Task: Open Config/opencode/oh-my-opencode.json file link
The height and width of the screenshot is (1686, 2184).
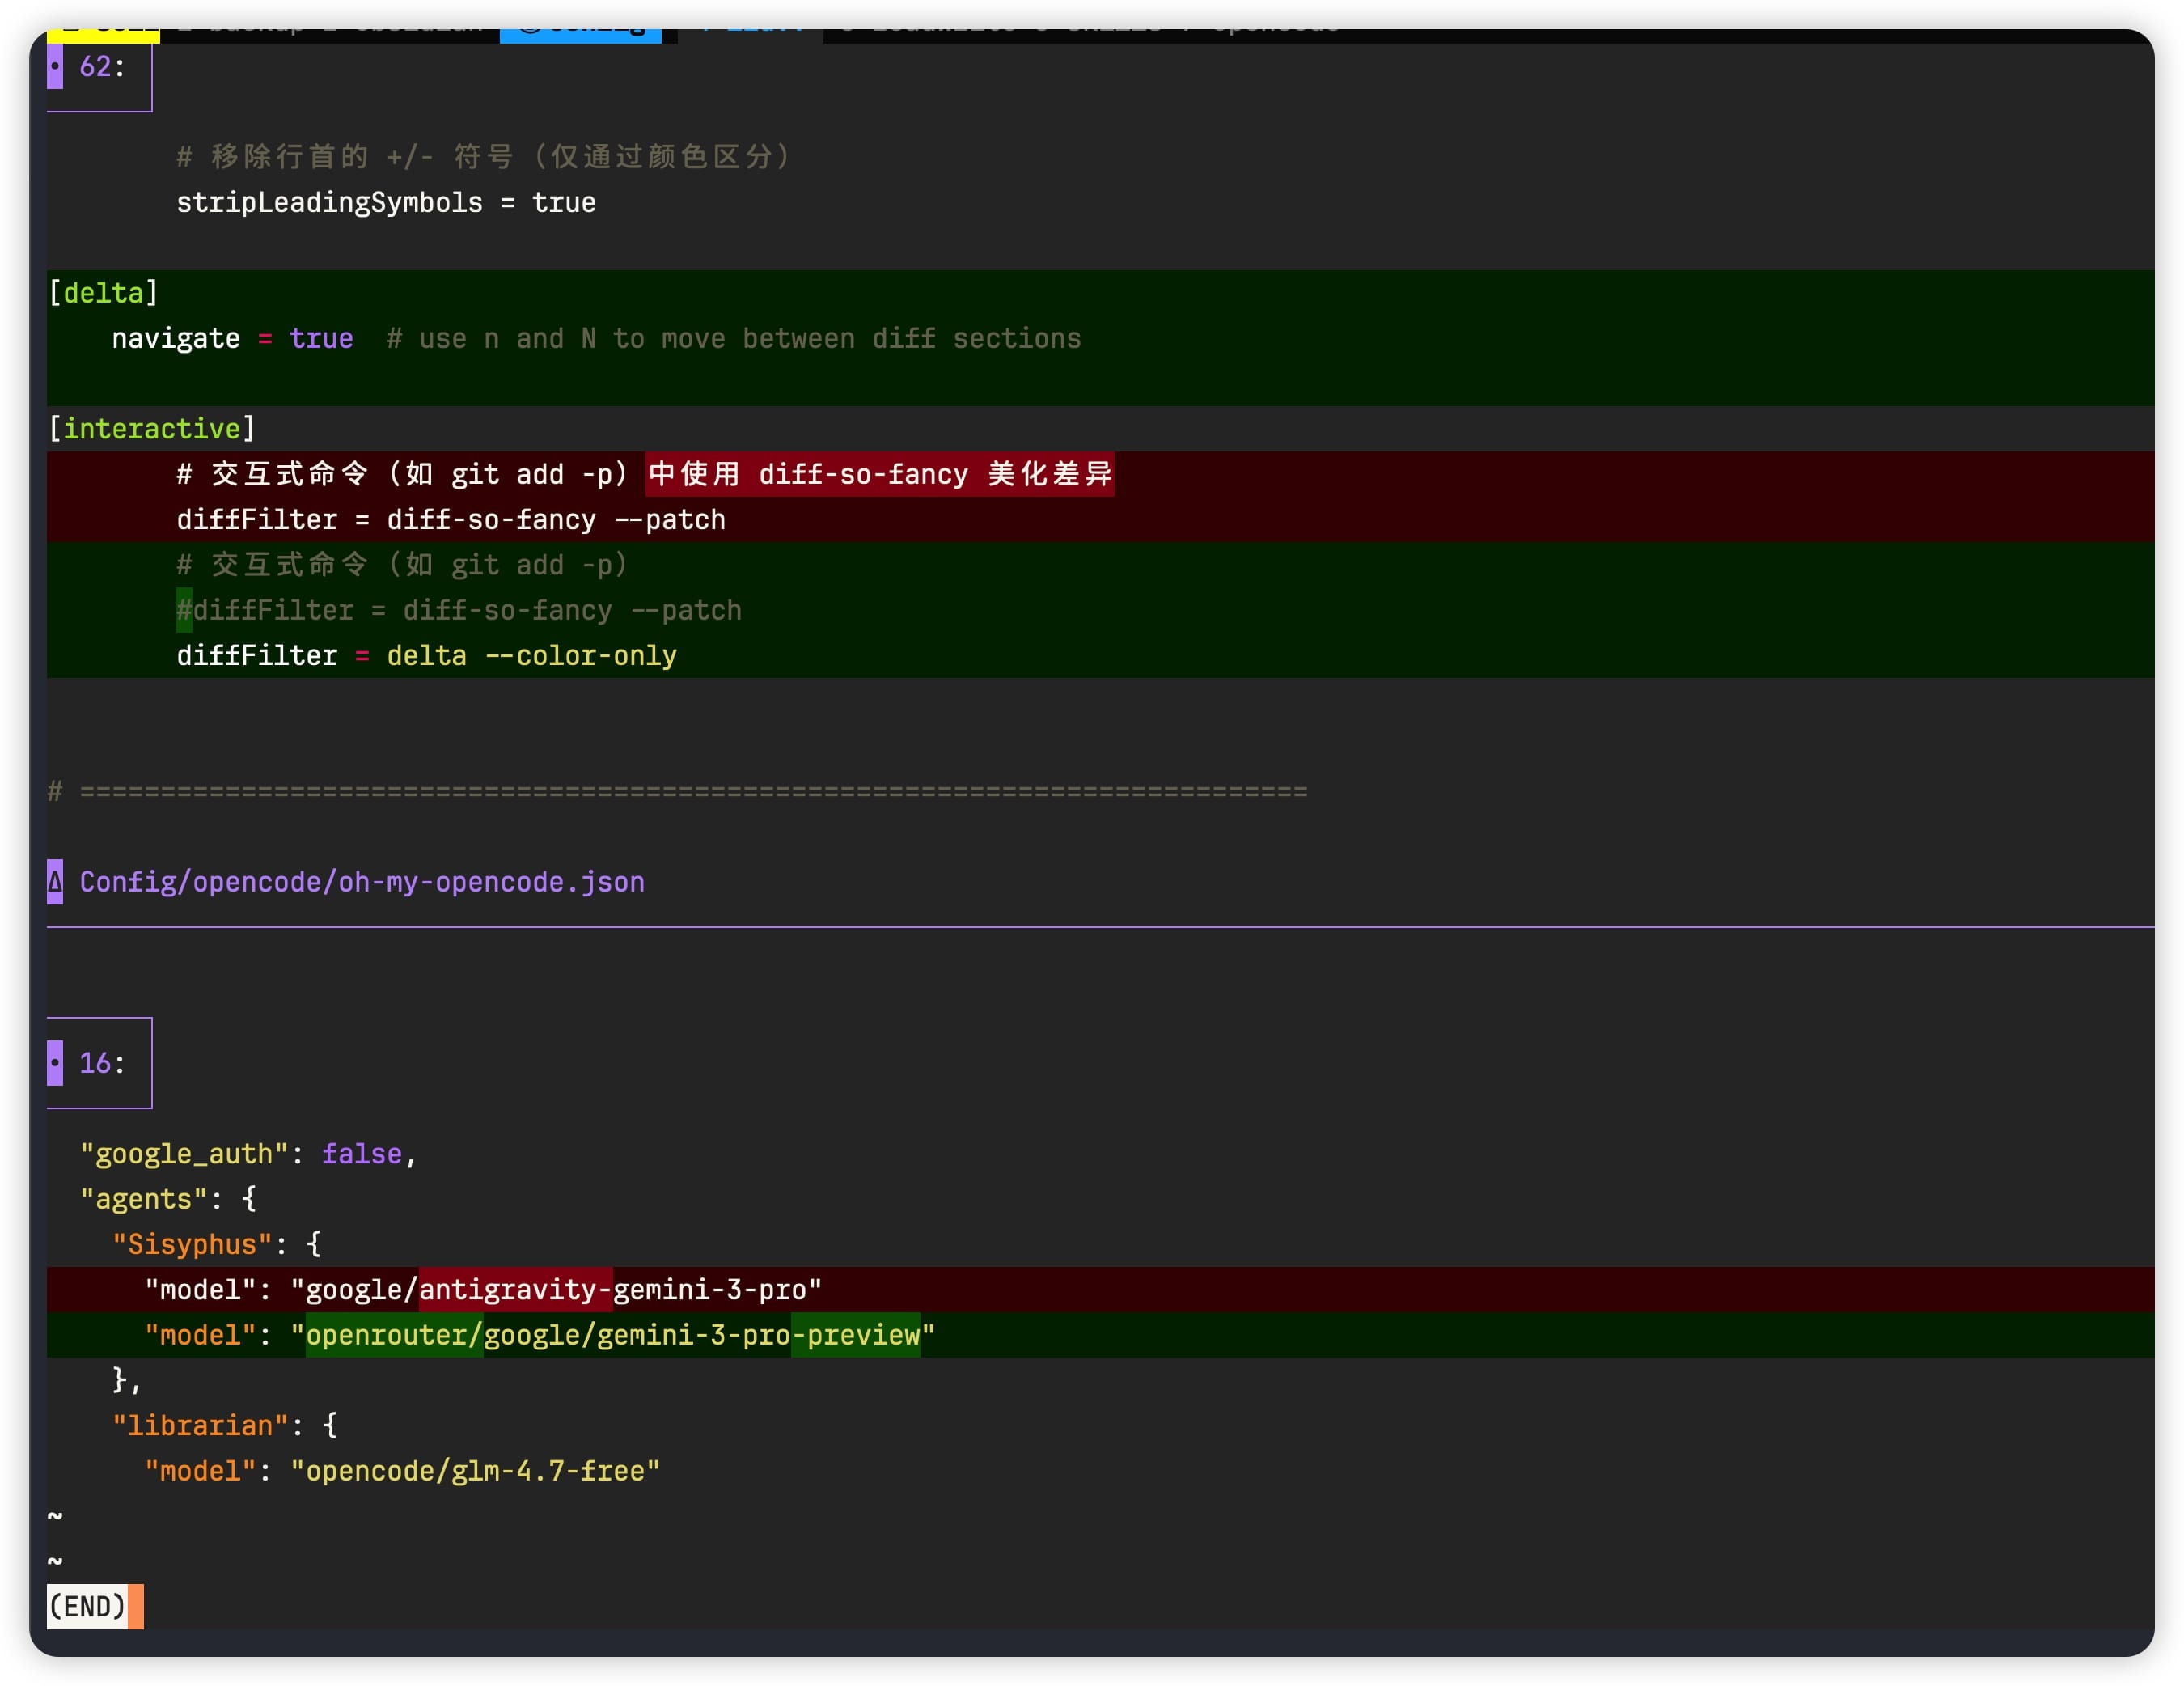Action: click(x=361, y=881)
